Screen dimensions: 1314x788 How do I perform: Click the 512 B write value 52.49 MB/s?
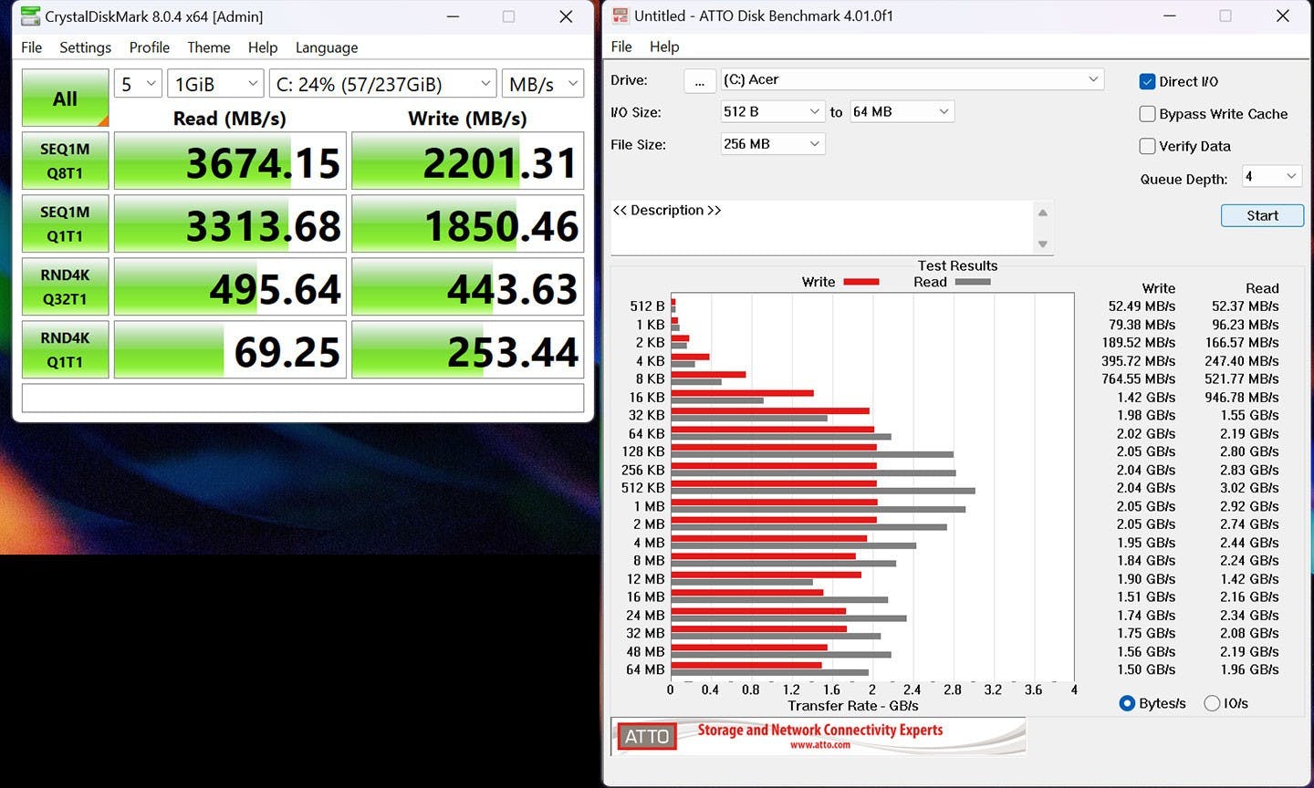pyautogui.click(x=1142, y=306)
